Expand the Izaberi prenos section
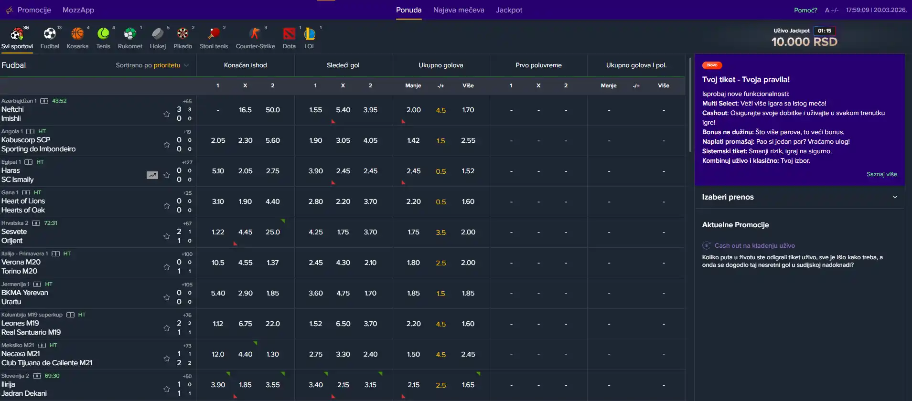Screen dimensions: 912x401 coord(800,197)
